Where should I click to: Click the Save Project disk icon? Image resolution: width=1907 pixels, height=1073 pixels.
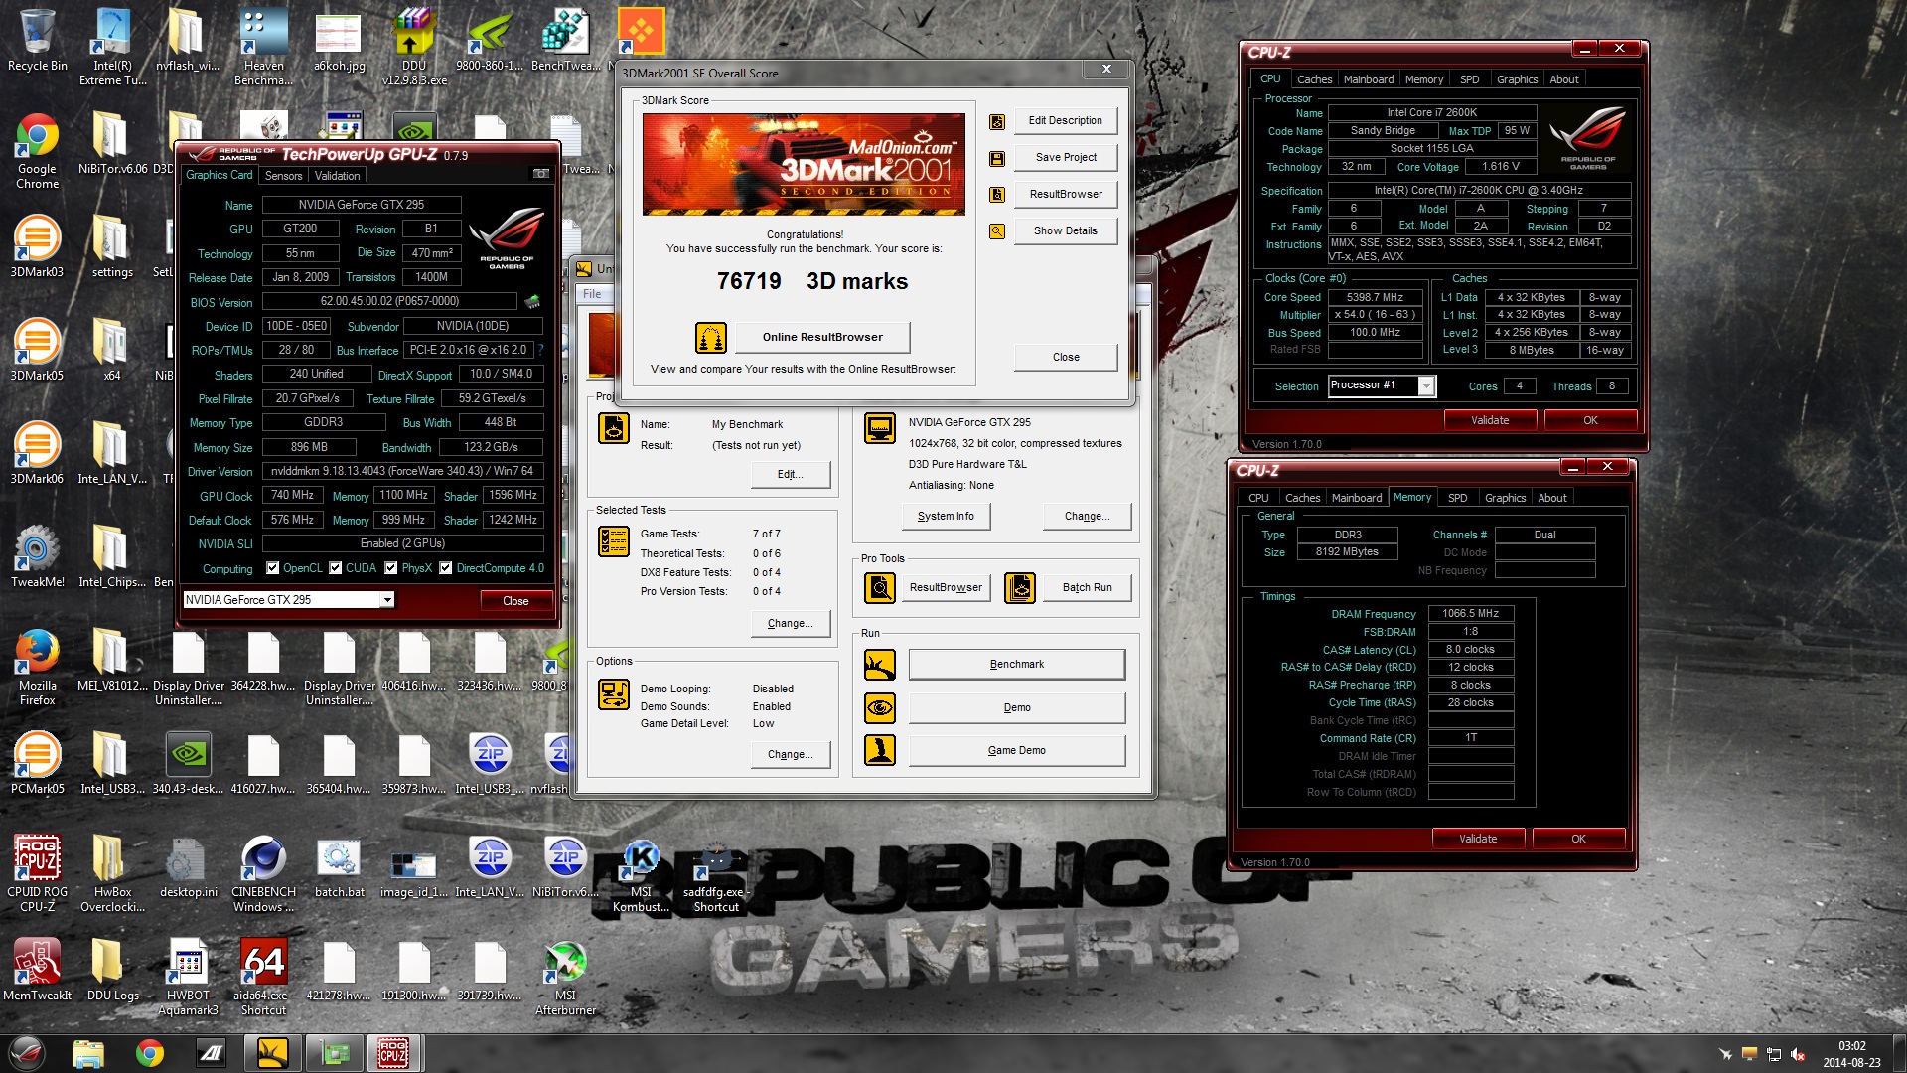(x=997, y=159)
